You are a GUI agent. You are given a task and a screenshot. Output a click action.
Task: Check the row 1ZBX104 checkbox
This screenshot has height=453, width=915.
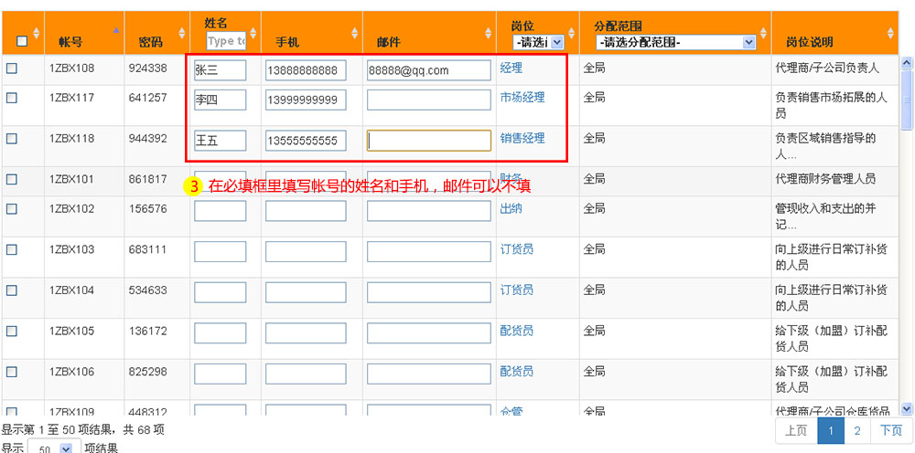(x=12, y=290)
